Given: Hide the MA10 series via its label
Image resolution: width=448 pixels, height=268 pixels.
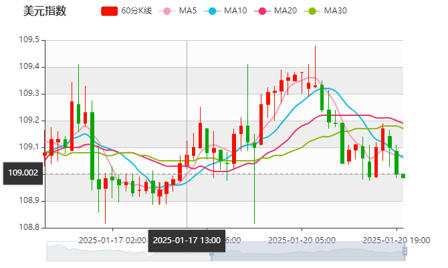Looking at the screenshot, I should coord(235,11).
